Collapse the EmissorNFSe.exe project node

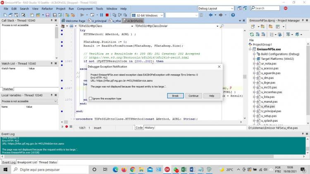coord(250,49)
